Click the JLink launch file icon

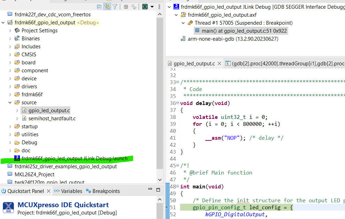click(17, 158)
